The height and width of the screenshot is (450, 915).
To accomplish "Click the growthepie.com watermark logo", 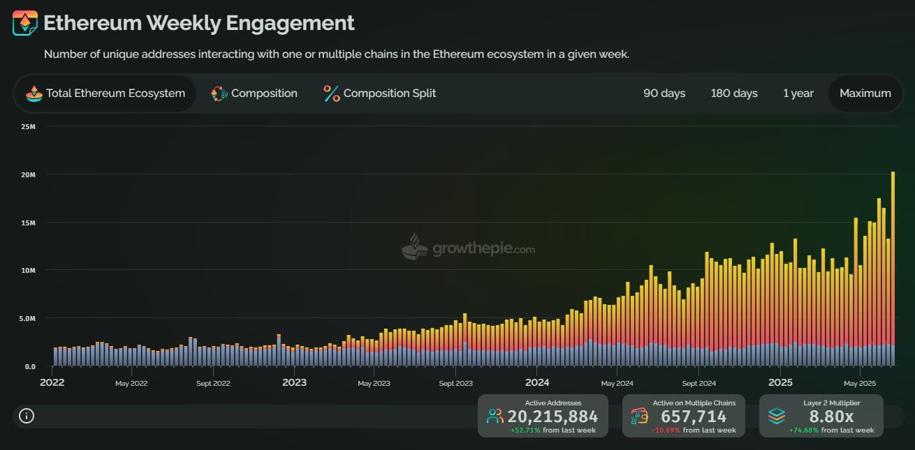I will pyautogui.click(x=414, y=247).
